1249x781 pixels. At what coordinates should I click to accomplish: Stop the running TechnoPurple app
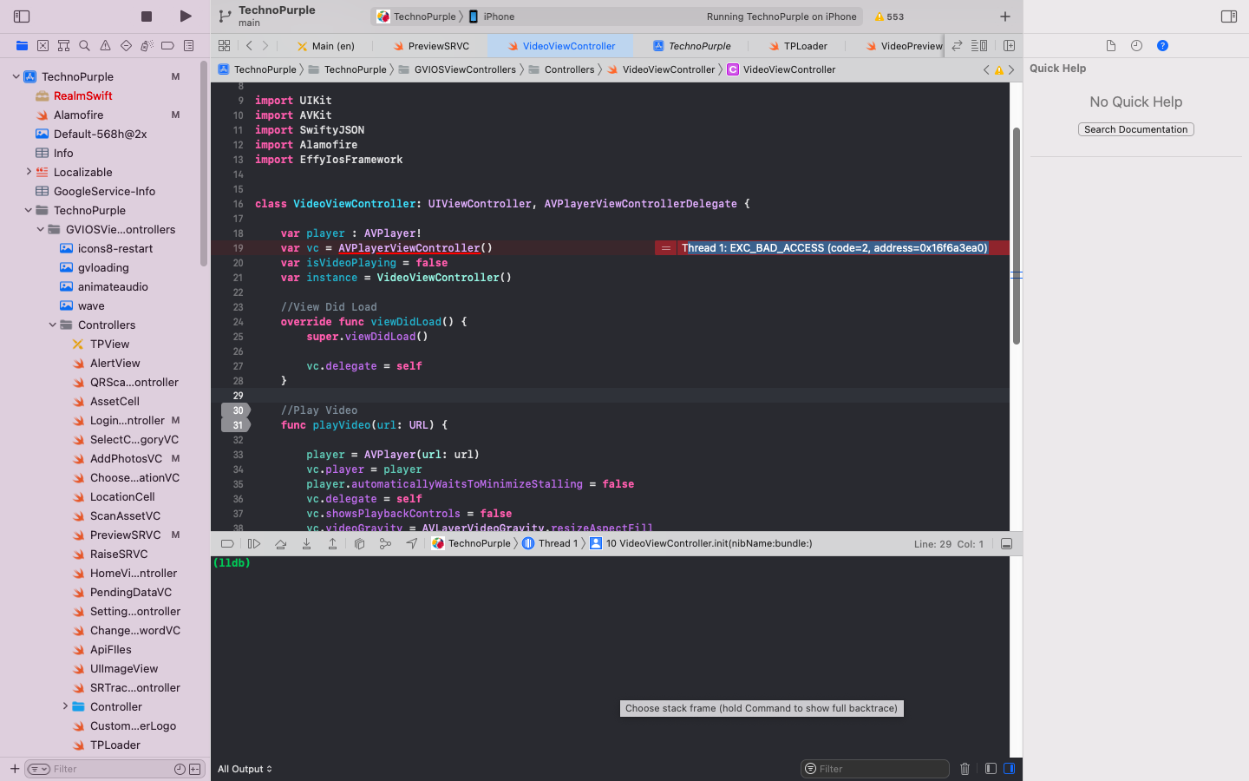(x=147, y=16)
